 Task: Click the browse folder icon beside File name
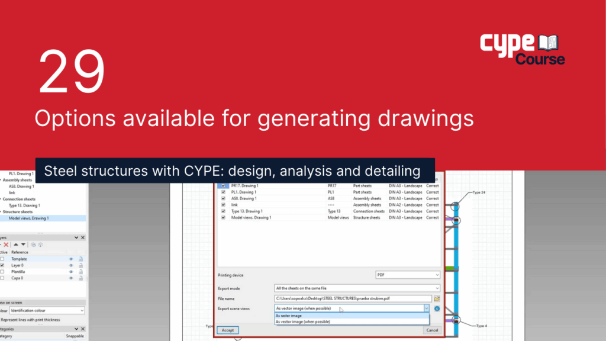pos(437,298)
